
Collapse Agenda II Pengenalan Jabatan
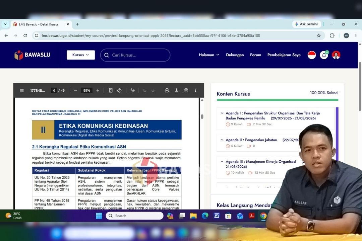tap(222, 140)
